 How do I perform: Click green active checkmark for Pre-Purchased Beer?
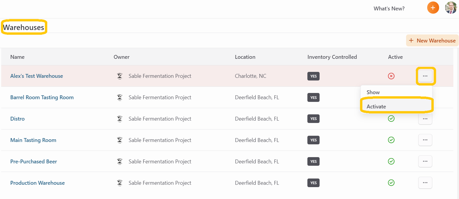click(x=391, y=161)
